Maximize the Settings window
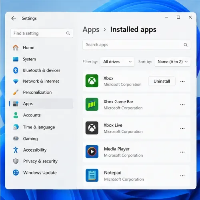The width and height of the screenshot is (200, 200). pyautogui.click(x=178, y=17)
